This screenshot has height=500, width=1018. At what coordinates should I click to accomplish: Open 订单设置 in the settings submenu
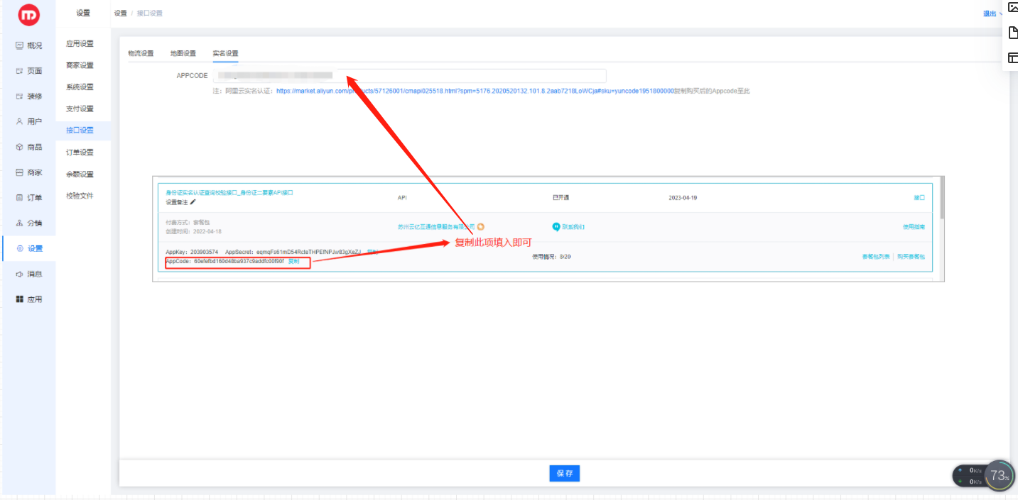(80, 152)
